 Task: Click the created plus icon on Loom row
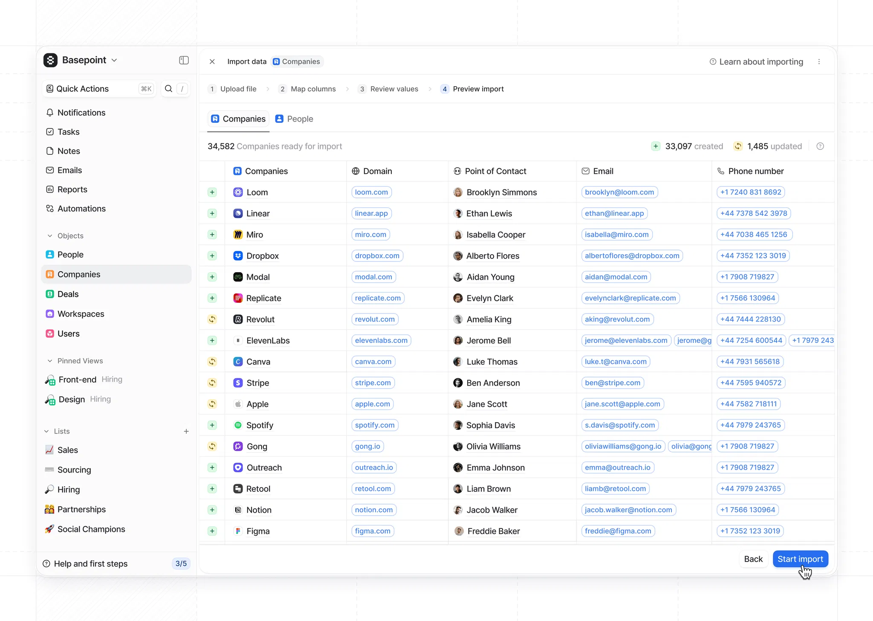tap(212, 192)
